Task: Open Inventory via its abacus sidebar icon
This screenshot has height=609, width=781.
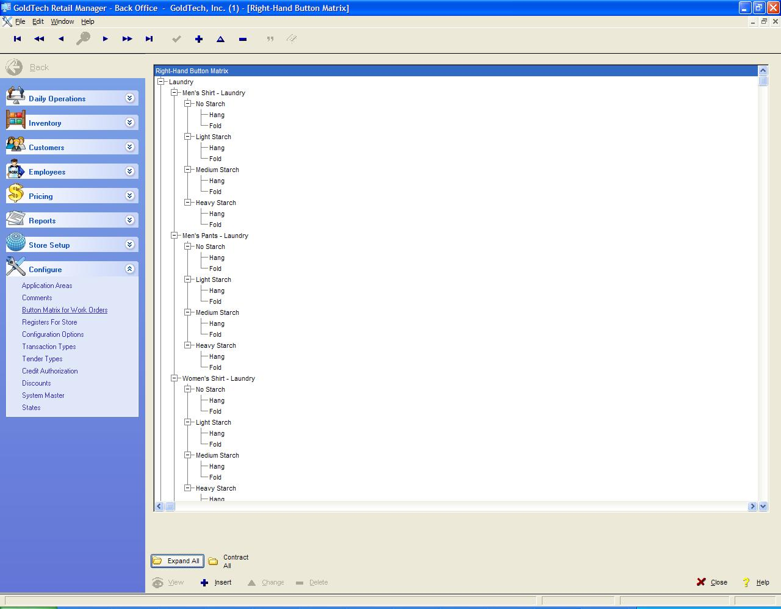Action: coord(15,121)
